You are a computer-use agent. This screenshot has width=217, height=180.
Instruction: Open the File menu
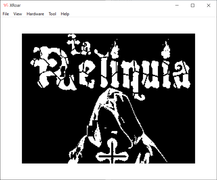click(x=6, y=14)
